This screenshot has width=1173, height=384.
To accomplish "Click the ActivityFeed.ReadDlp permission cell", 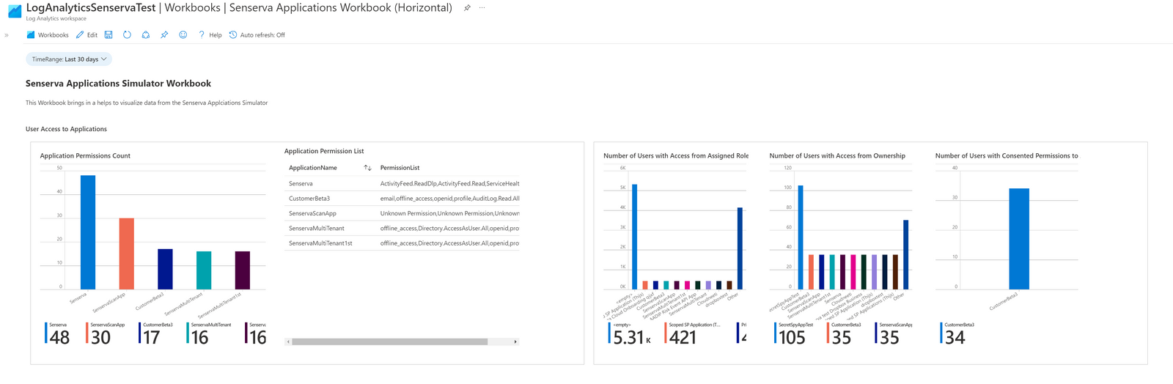I will pyautogui.click(x=449, y=183).
